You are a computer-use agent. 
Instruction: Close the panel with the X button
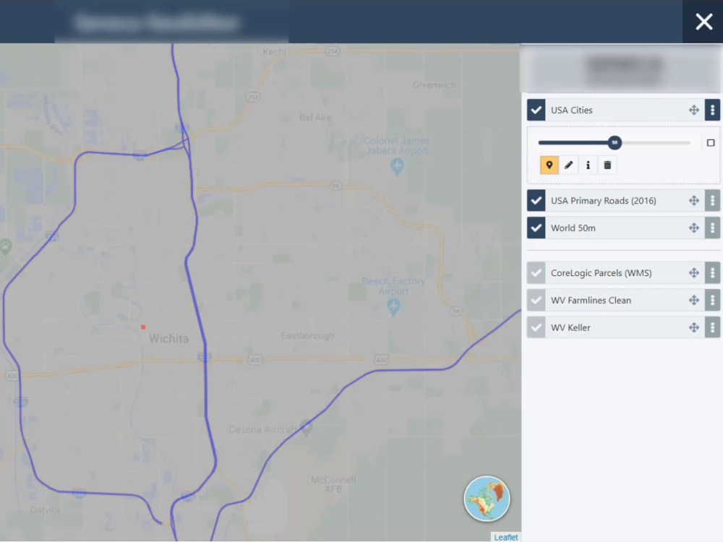pos(703,22)
